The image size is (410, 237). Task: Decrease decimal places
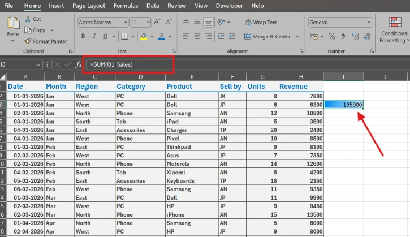pyautogui.click(x=366, y=36)
